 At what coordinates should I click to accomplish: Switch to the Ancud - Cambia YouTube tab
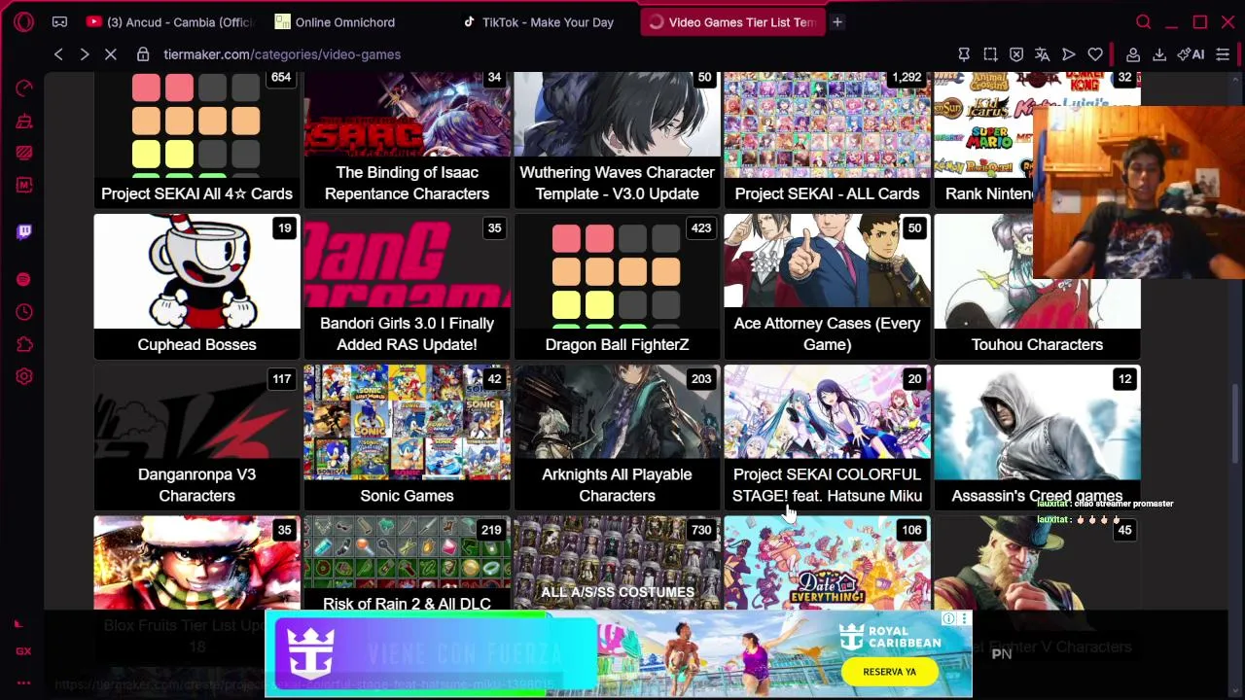[170, 21]
